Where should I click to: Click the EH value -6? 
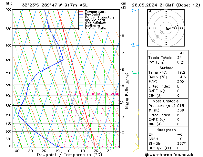click(x=180, y=134)
